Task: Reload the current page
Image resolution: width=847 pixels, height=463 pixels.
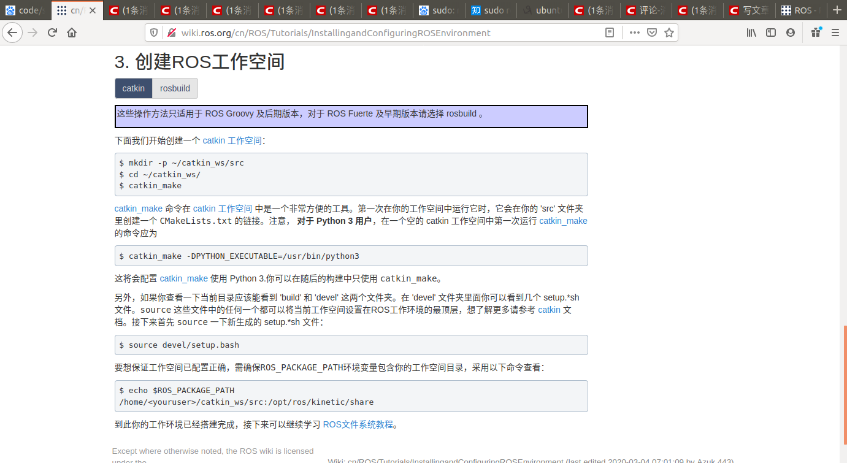Action: [x=52, y=33]
